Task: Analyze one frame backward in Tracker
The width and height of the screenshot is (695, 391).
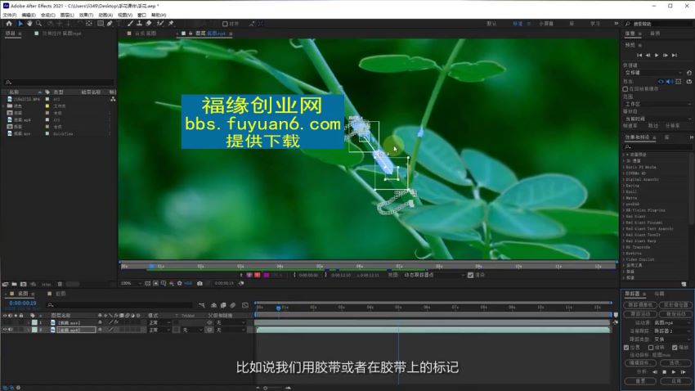Action: [655, 372]
